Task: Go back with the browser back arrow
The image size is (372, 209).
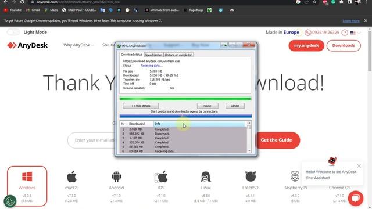Action: point(5,2)
